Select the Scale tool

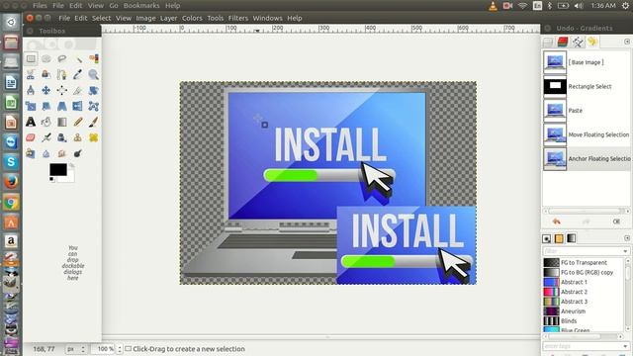[x=31, y=106]
